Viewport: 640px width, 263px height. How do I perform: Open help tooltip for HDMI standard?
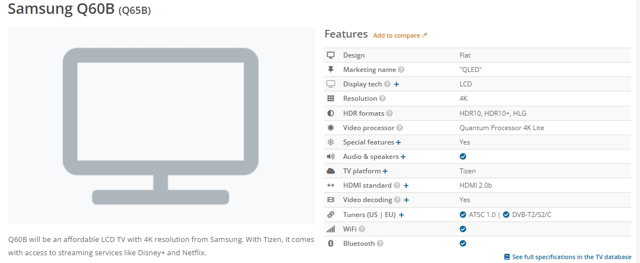[397, 185]
